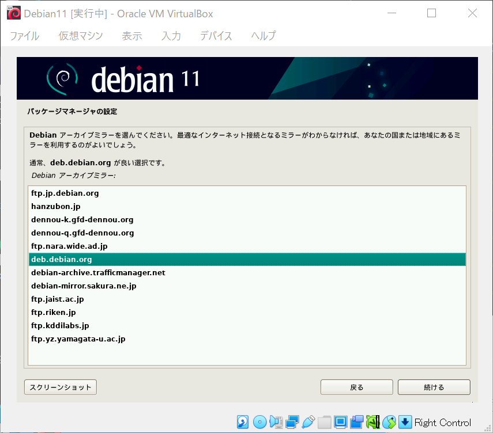Click the green CPU execution status icon

(x=373, y=422)
